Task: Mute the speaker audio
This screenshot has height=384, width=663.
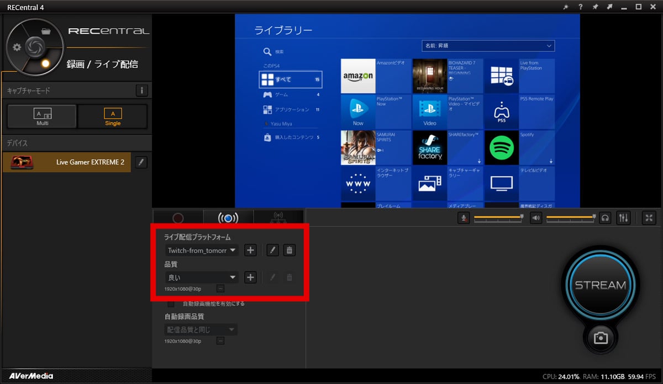Action: 535,218
